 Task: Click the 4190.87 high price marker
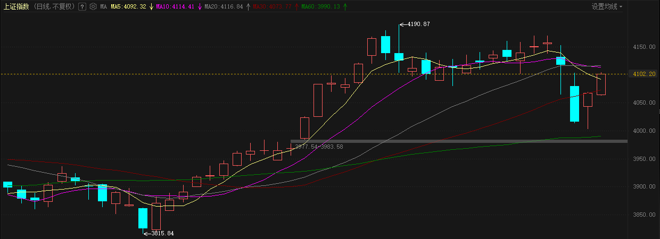(x=418, y=24)
